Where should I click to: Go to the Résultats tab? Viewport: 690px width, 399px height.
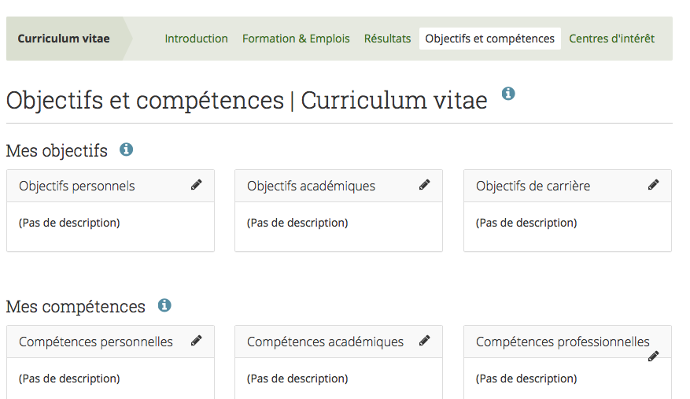click(387, 39)
